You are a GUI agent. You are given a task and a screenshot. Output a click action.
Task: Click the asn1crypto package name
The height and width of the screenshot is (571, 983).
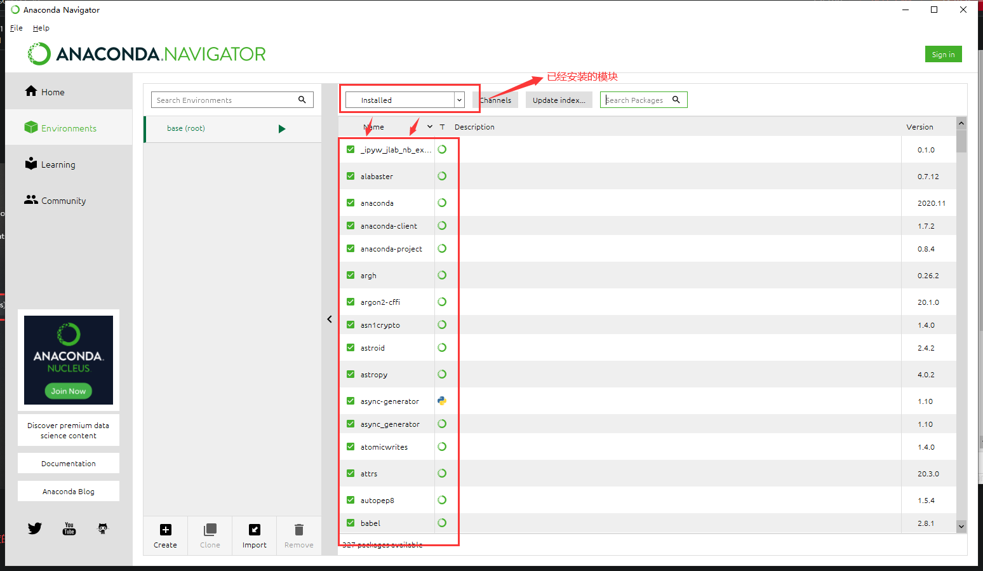[x=380, y=325]
